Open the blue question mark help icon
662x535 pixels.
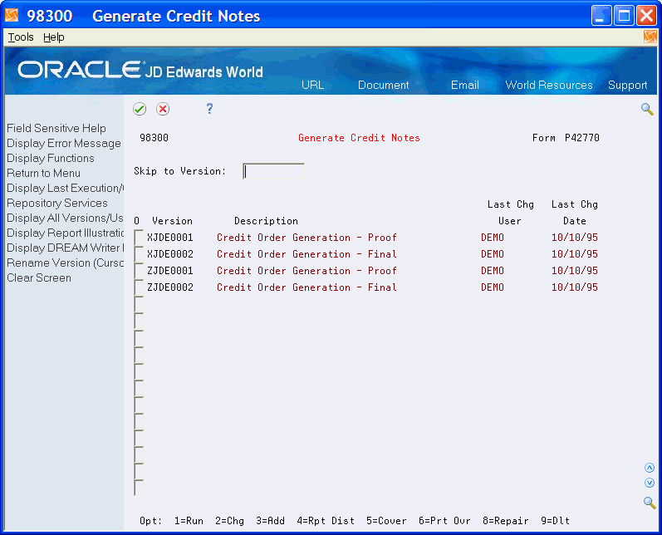click(x=209, y=109)
